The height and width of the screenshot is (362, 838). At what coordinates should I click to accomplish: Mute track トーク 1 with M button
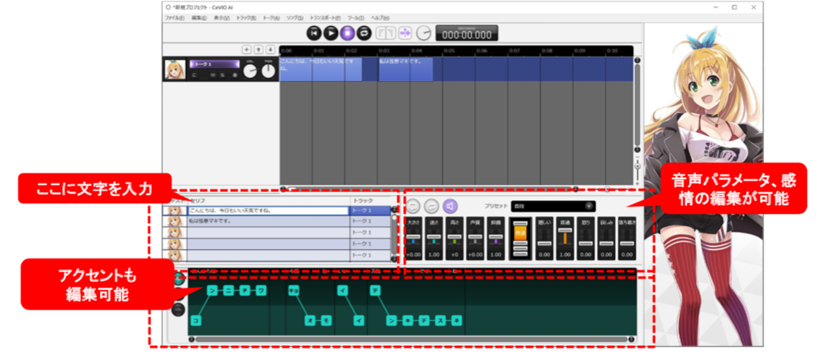(213, 75)
